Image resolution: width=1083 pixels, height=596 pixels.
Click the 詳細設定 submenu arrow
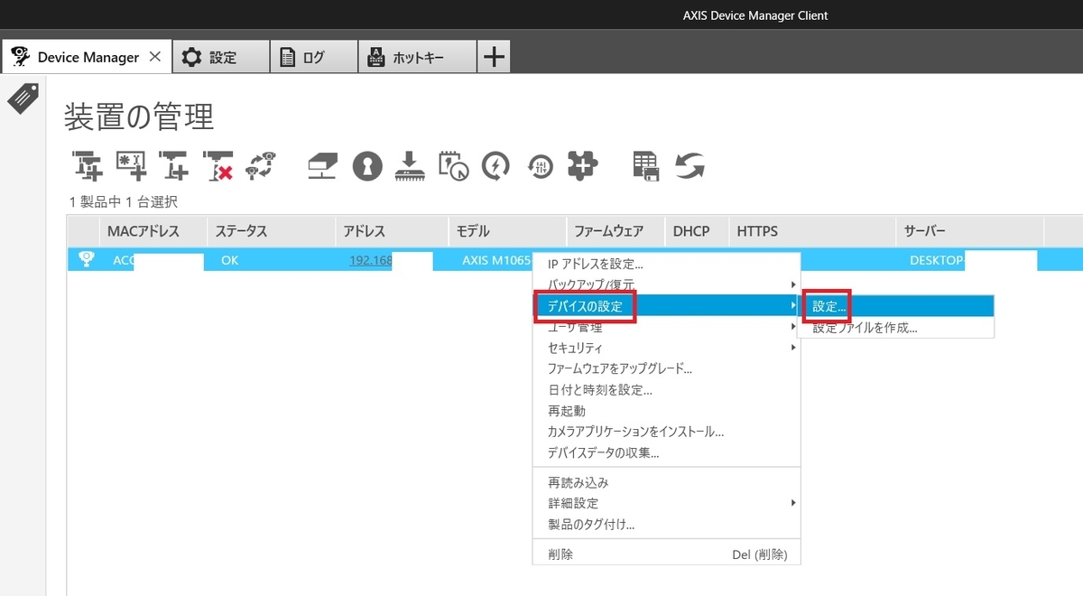pos(792,503)
